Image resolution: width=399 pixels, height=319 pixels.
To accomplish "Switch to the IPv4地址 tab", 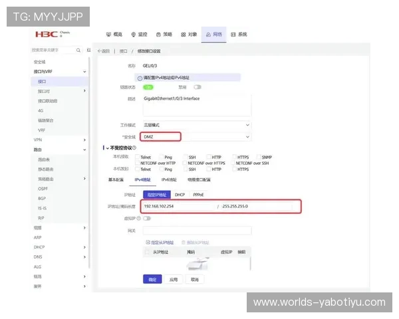I will (x=142, y=179).
